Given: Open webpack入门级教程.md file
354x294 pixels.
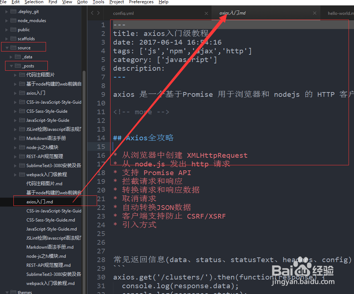Looking at the screenshot, I should (50, 283).
